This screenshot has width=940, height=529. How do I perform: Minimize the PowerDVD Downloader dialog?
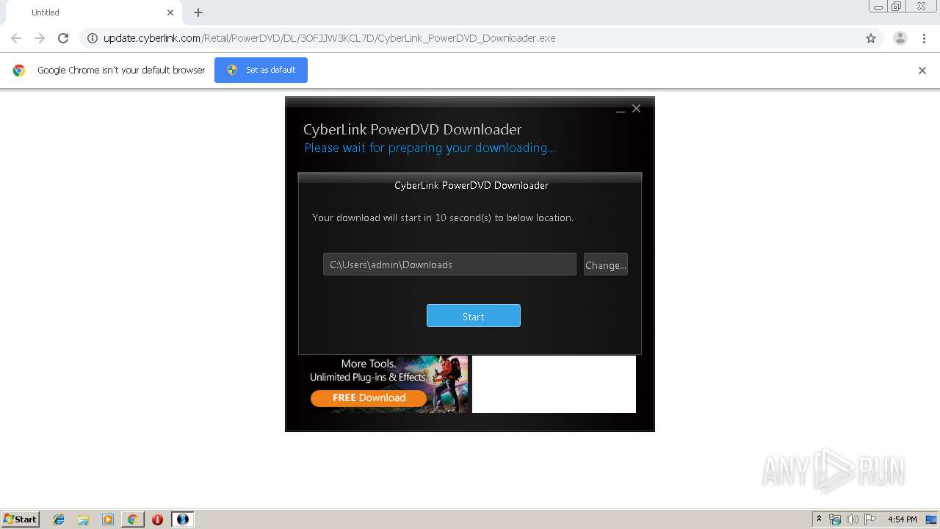click(621, 109)
